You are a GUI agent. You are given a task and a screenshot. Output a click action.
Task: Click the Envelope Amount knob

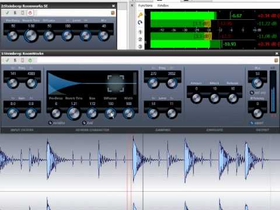(x=196, y=98)
